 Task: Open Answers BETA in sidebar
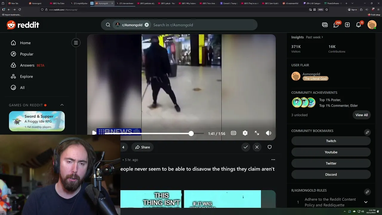27,65
